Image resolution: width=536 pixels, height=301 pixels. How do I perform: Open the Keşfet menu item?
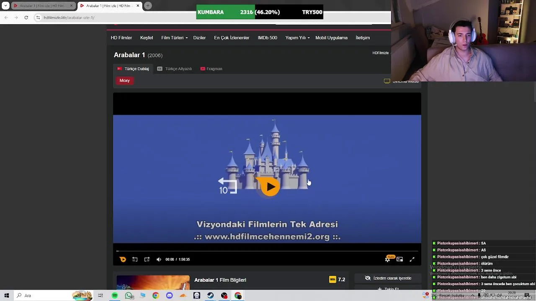[147, 38]
